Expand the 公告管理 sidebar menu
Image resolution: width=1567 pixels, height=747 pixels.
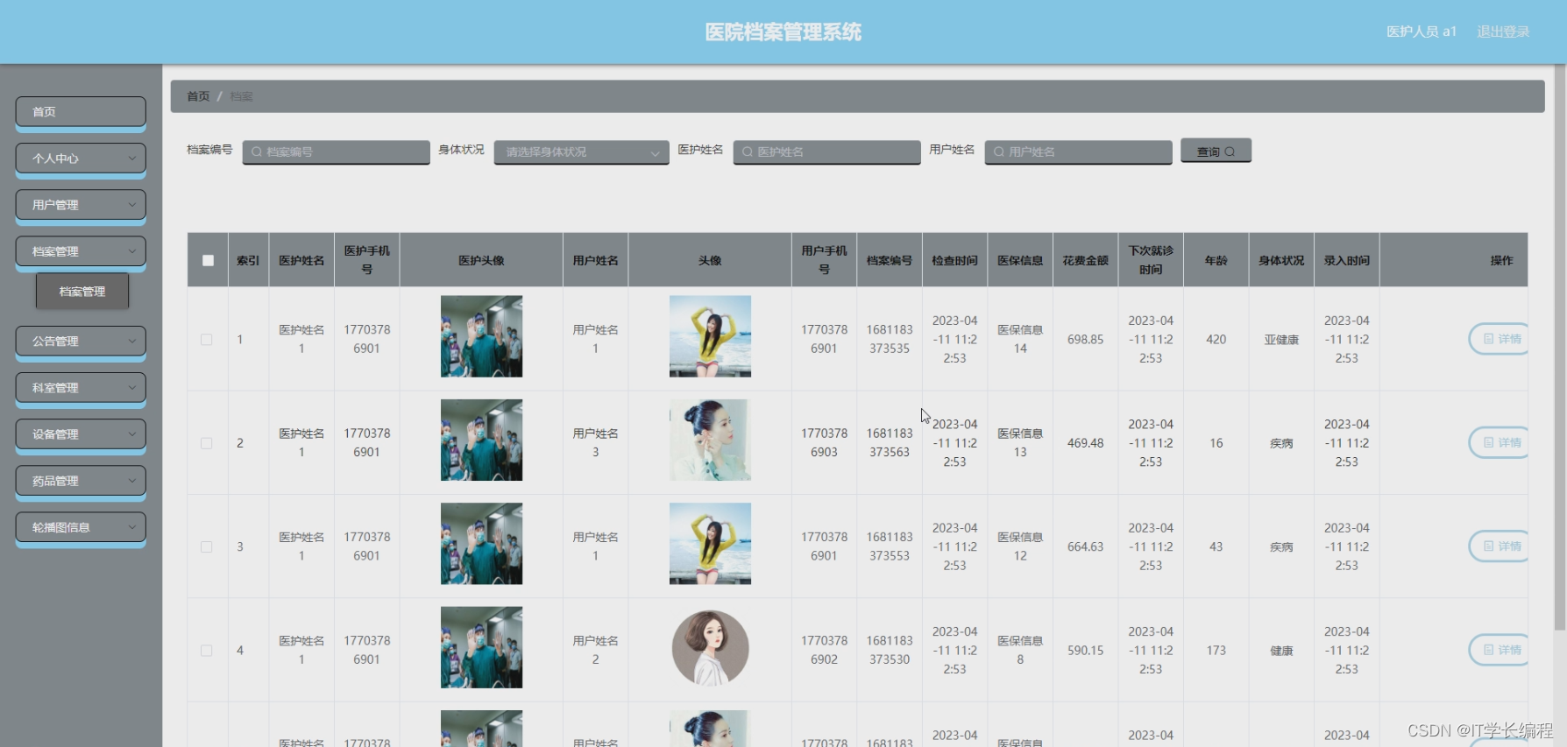81,342
